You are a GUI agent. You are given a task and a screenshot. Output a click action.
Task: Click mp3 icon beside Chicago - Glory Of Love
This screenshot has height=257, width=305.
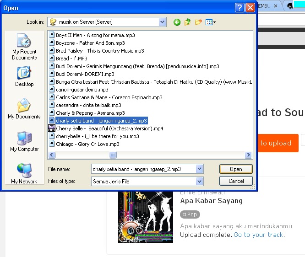(x=52, y=144)
